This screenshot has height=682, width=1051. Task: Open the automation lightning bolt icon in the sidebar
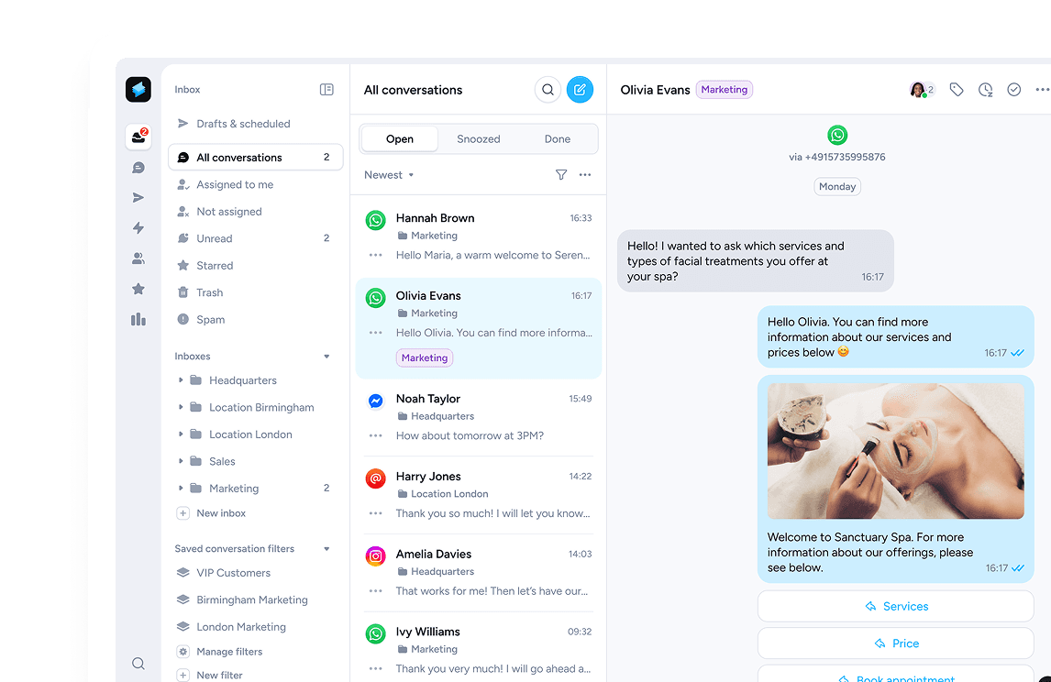click(138, 228)
